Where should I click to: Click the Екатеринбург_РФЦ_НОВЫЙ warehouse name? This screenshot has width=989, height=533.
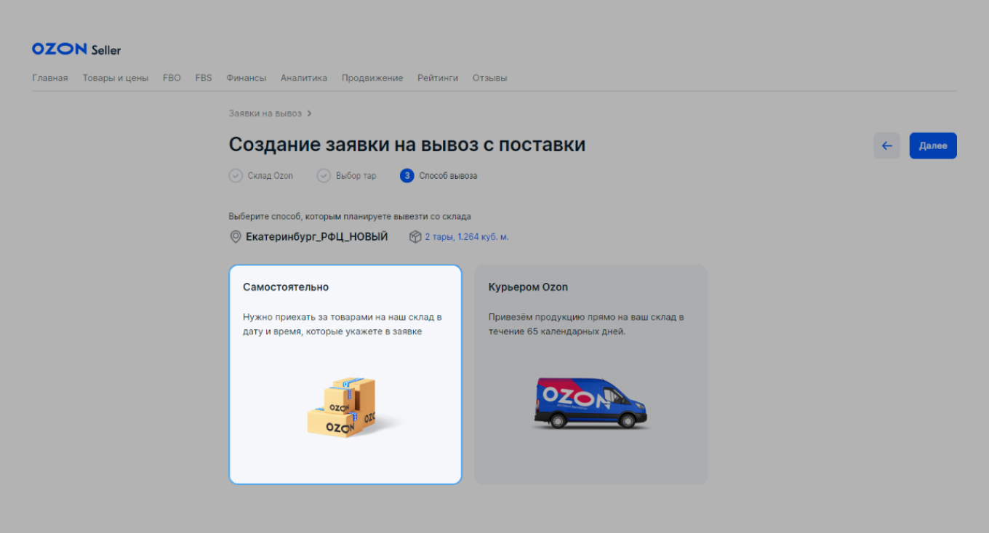point(317,237)
